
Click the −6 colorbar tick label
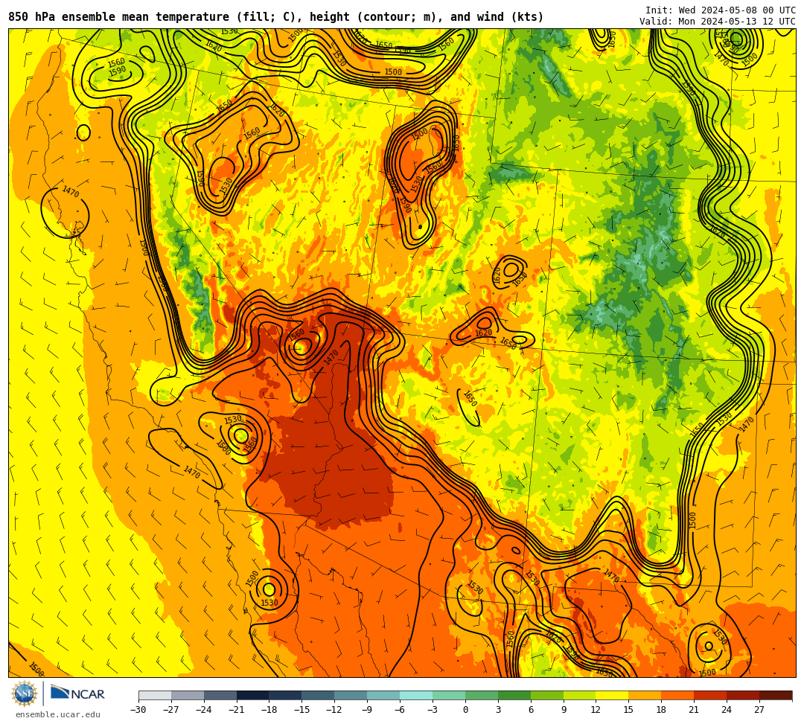pyautogui.click(x=400, y=710)
